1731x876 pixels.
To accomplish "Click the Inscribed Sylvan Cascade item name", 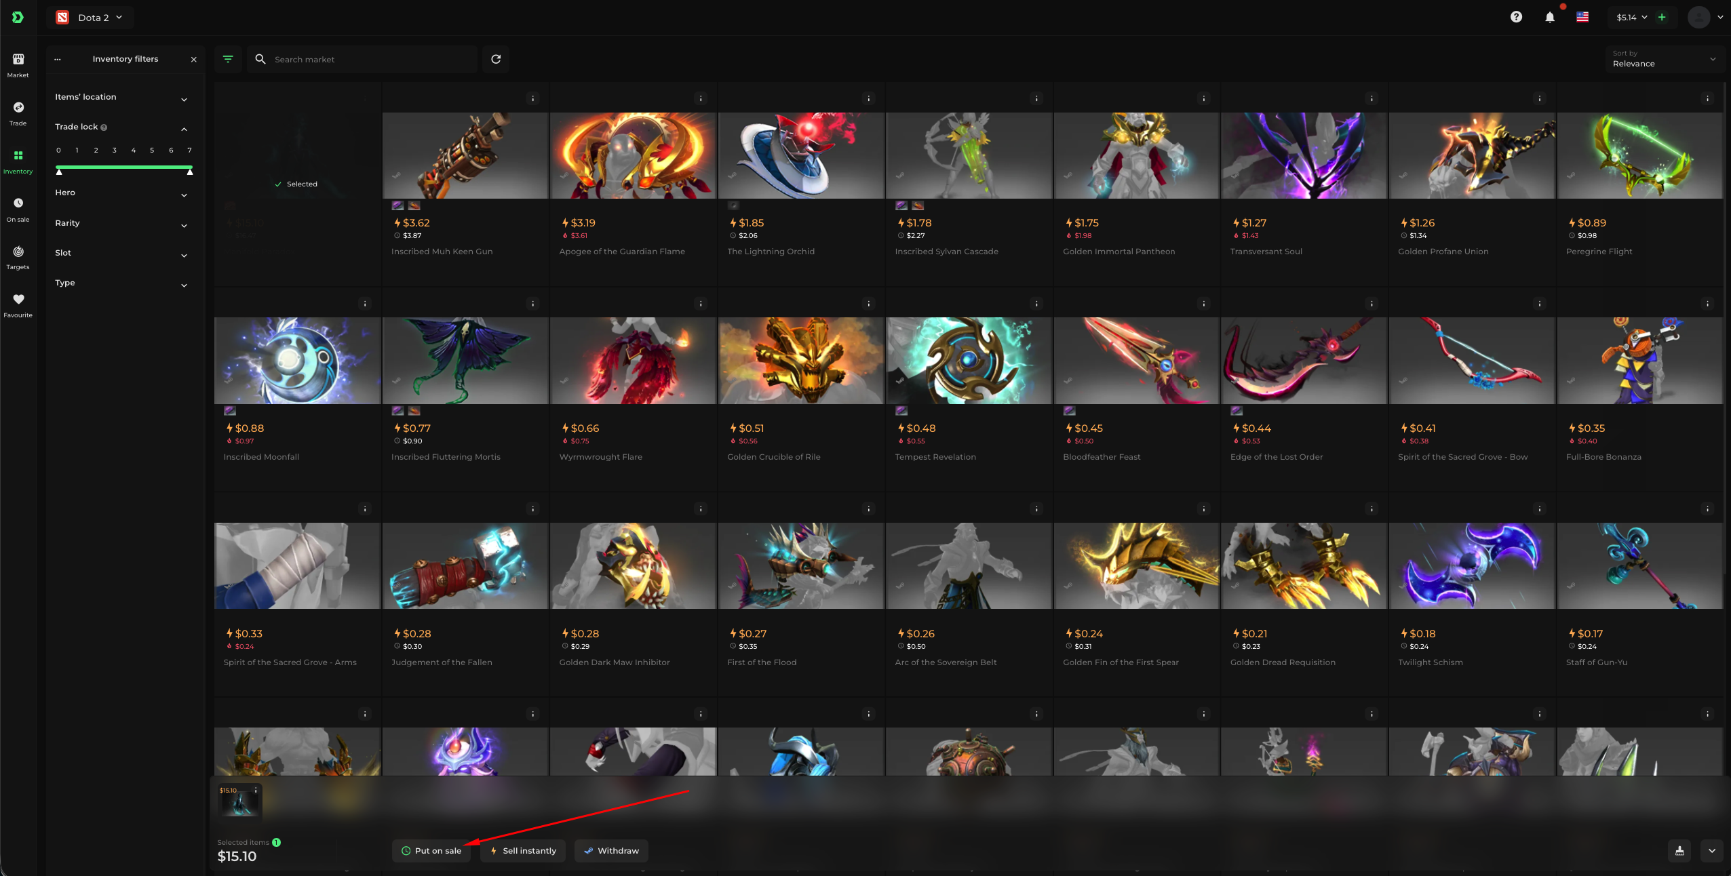I will tap(946, 252).
